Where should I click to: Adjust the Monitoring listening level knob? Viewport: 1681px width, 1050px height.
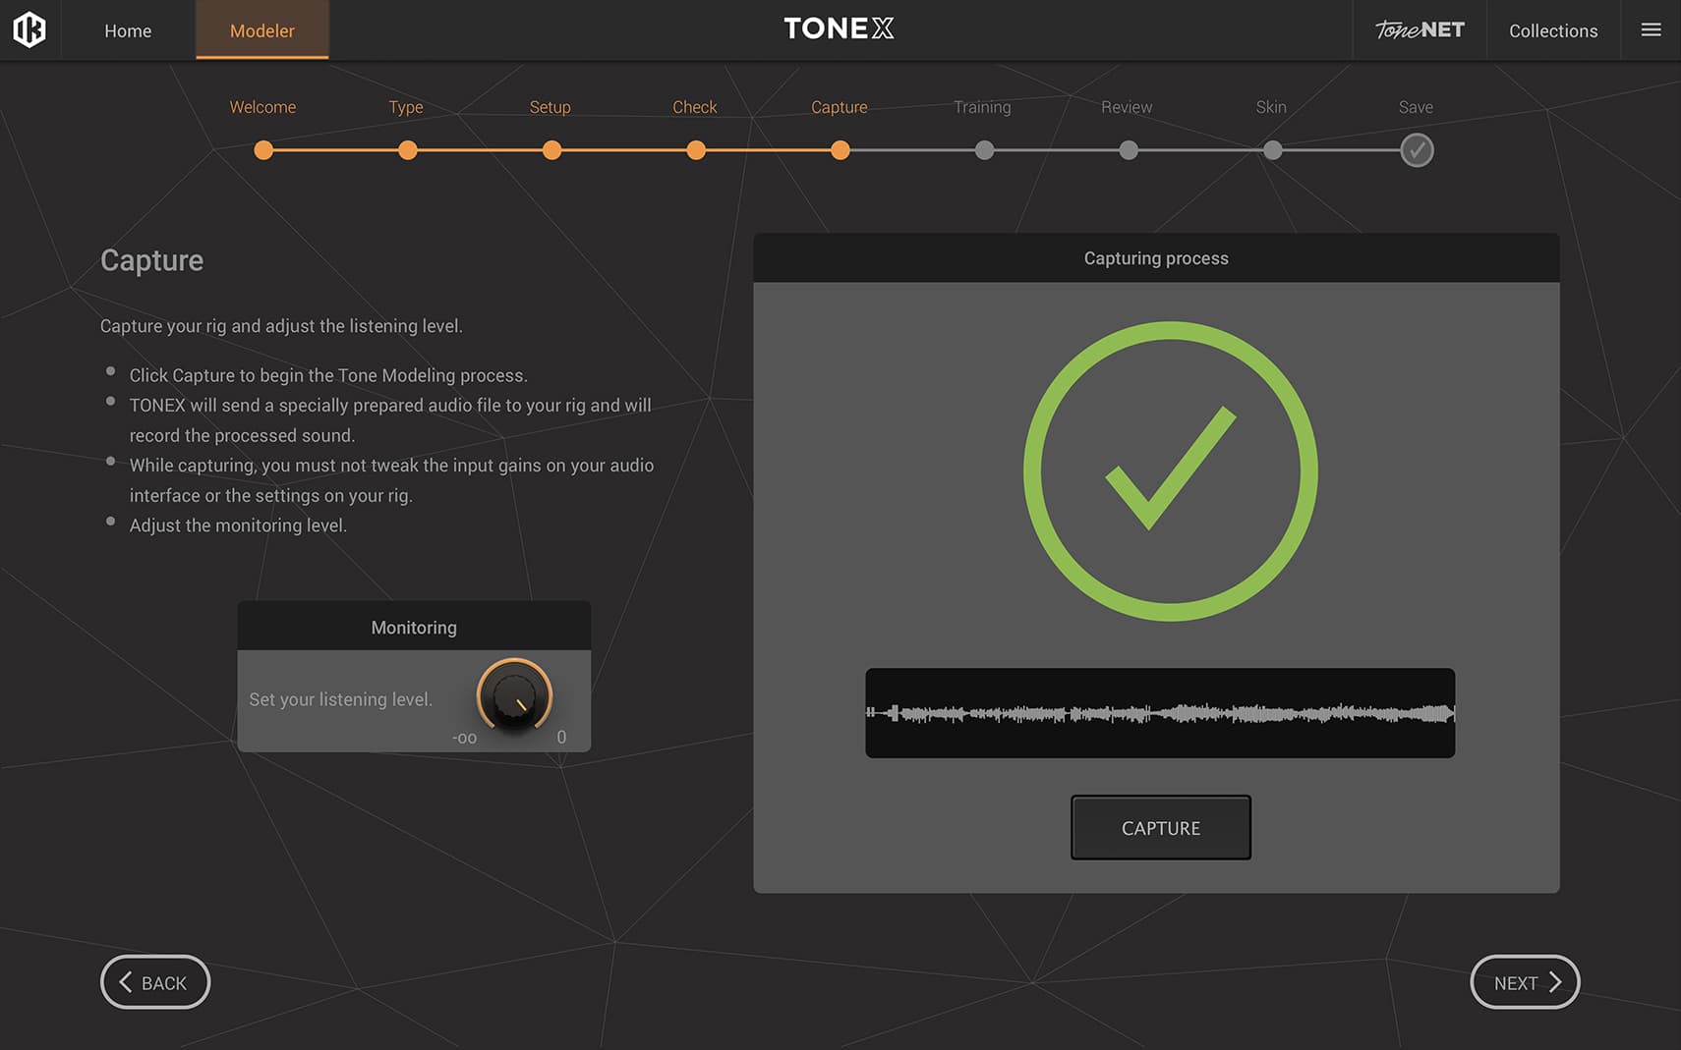(514, 695)
